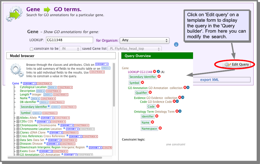Open the saved Gene list dropdown
Viewport: 260px width, 164px height.
[134, 49]
